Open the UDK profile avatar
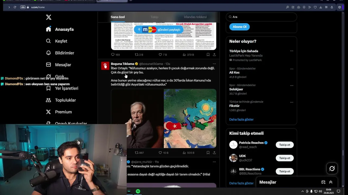Screen dimensions: 348x195 pyautogui.click(x=233, y=158)
